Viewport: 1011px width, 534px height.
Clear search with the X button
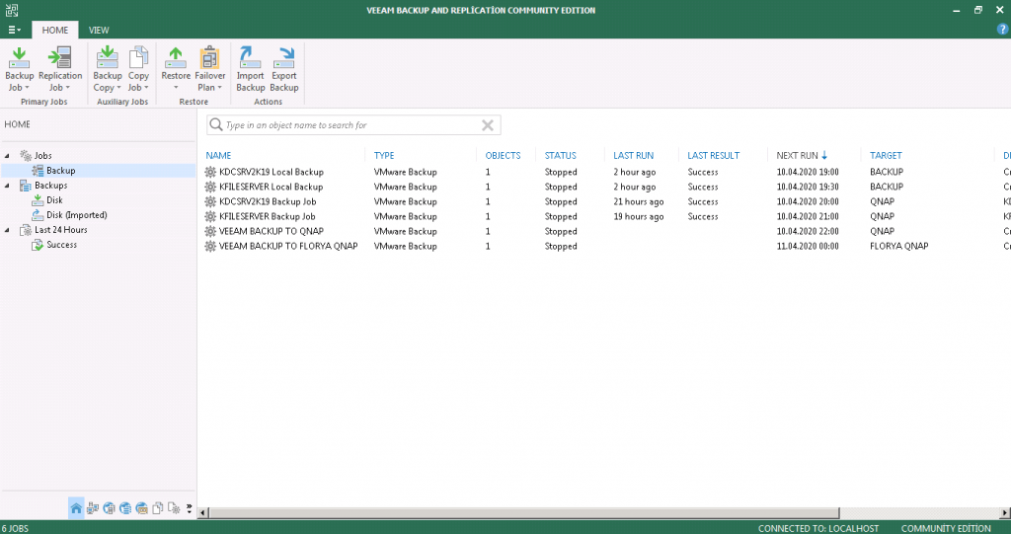click(488, 125)
